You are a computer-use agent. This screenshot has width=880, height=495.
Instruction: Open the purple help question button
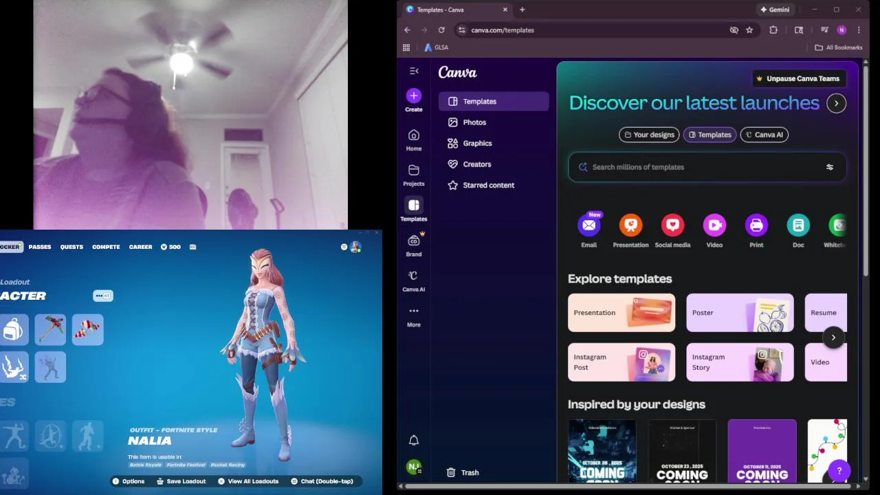839,471
